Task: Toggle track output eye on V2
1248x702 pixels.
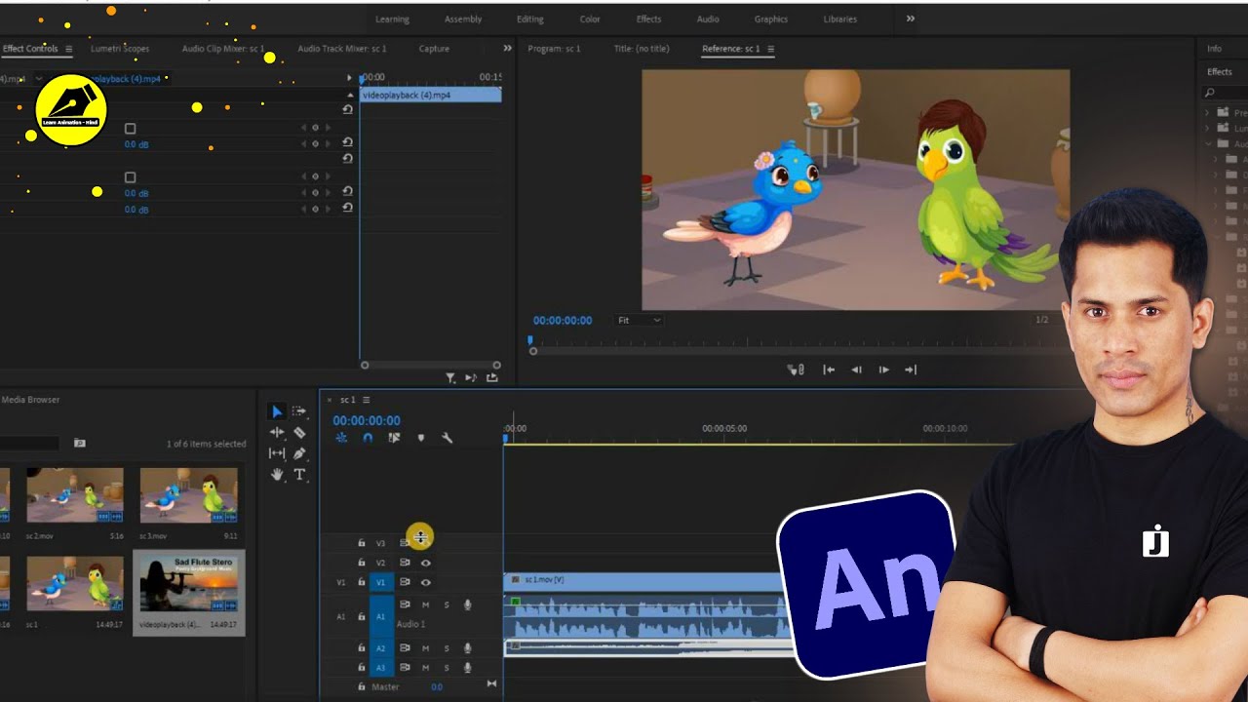Action: [x=425, y=563]
